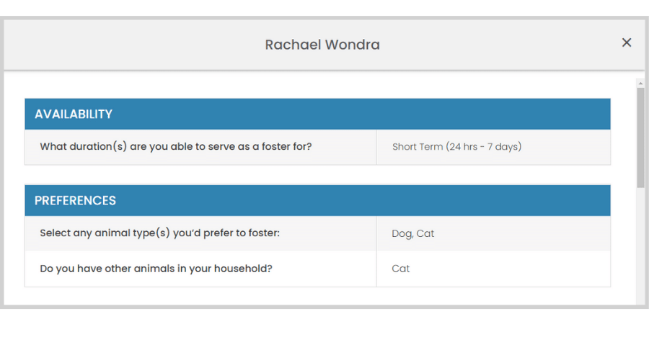
Task: Click the dialog header bar background
Action: click(124, 45)
